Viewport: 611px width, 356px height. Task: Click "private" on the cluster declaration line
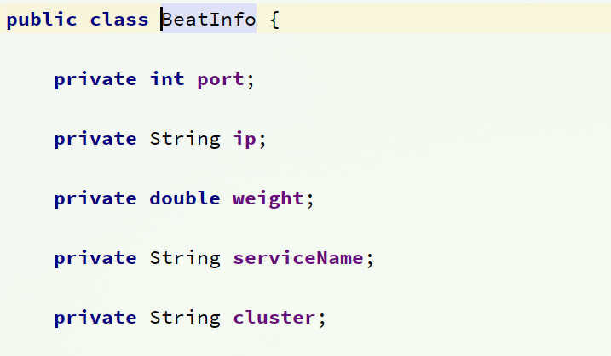[x=95, y=318]
